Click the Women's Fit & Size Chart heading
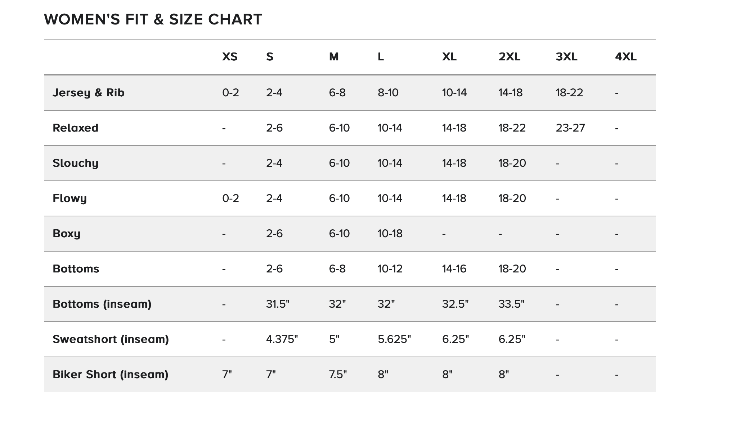 pos(153,19)
